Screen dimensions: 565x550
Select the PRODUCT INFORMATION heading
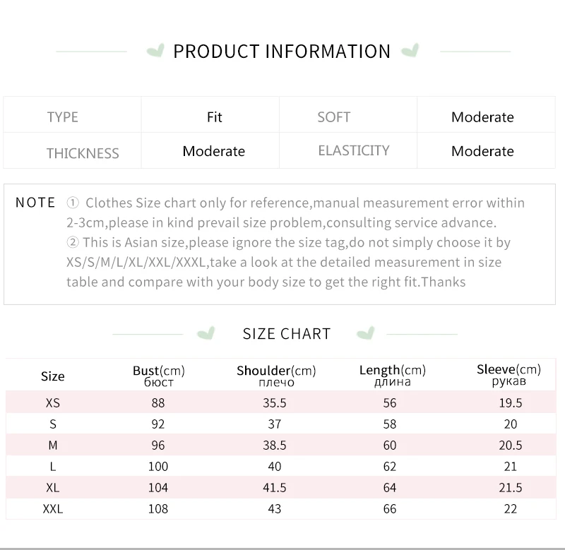tap(282, 52)
